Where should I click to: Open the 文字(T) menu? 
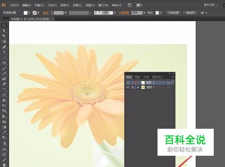tap(52, 5)
